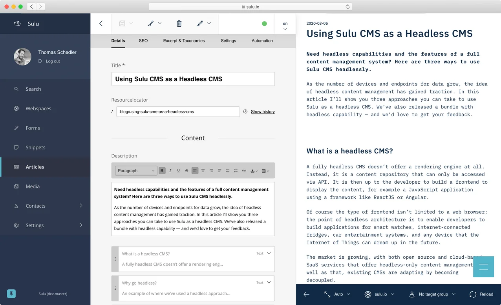Viewport: 501px width, 305px height.
Task: Insert a link using the editor link icon
Action: click(244, 171)
